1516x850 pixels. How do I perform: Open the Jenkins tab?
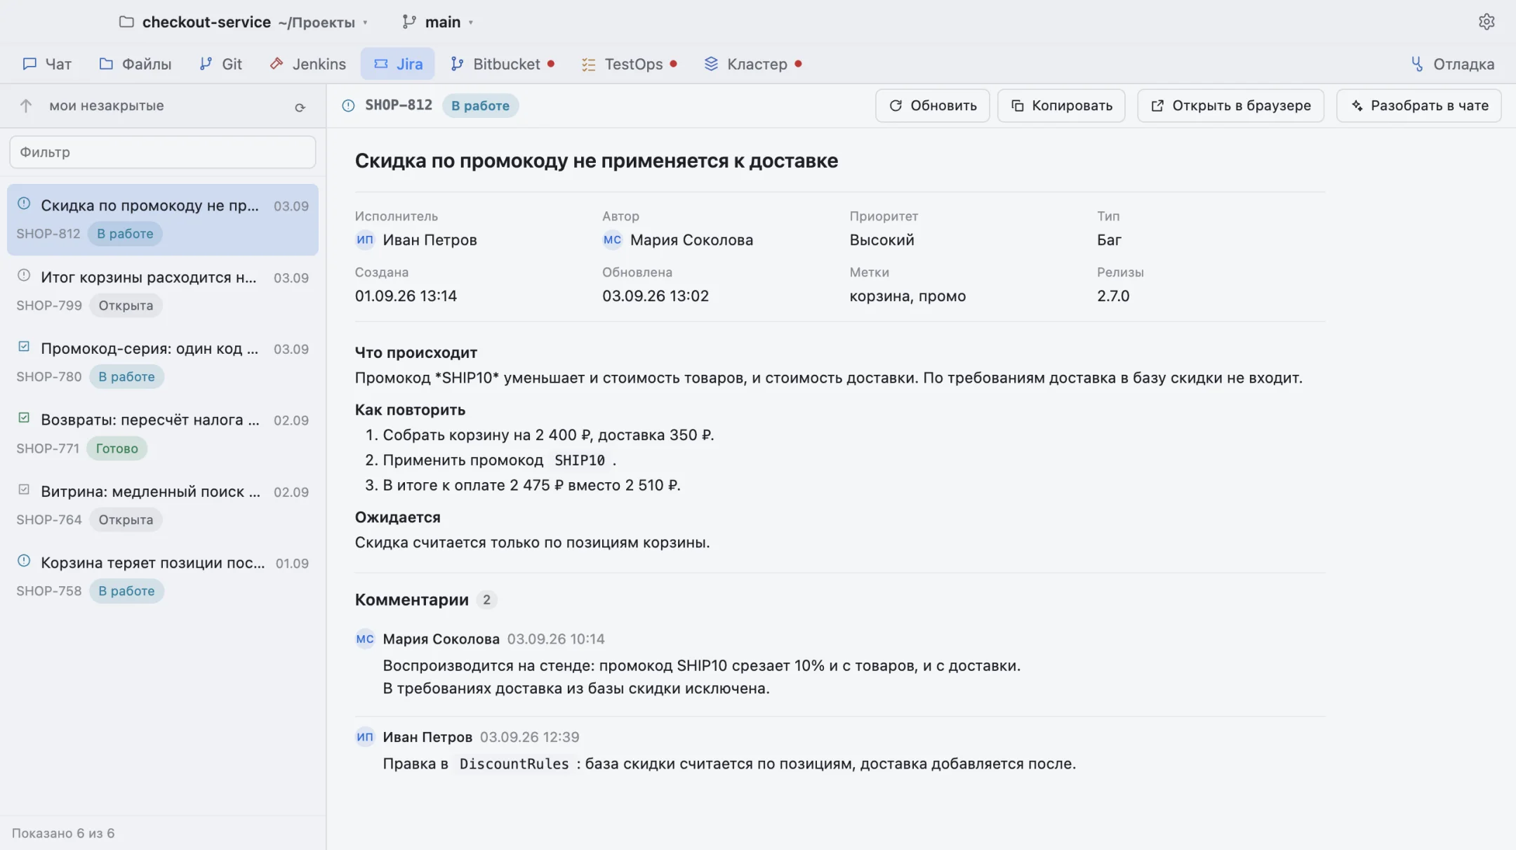point(308,64)
